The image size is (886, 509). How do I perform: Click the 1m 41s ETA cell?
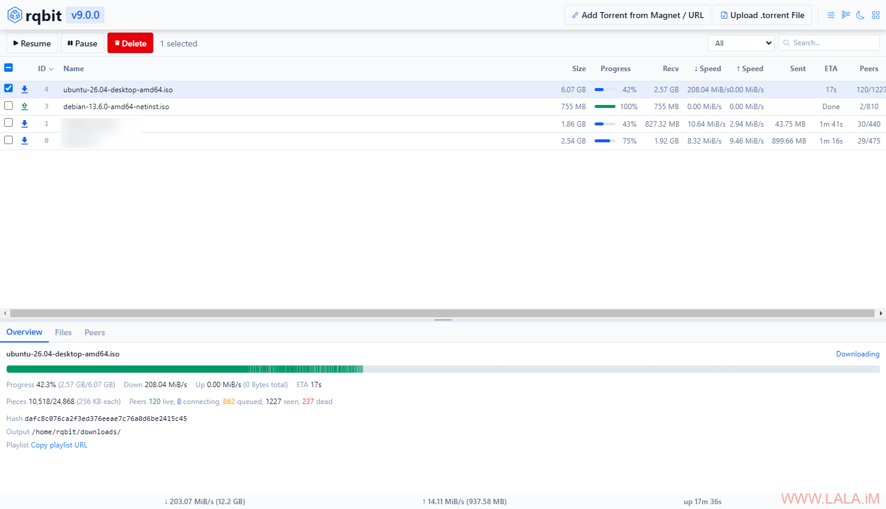pyautogui.click(x=831, y=124)
